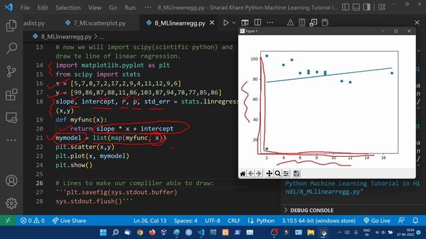Toggle the primary sidebar layout button

pos(345,7)
